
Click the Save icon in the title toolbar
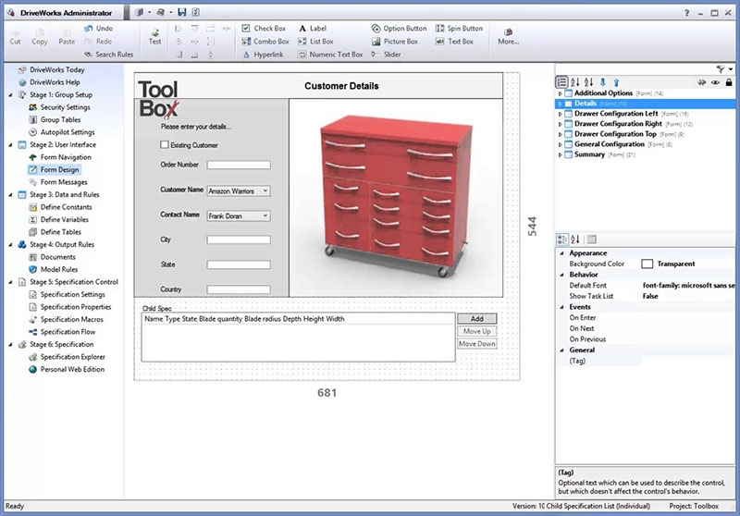(182, 12)
